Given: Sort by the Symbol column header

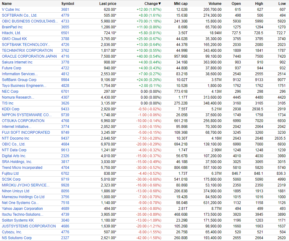Looking at the screenshot, I should [68, 4].
